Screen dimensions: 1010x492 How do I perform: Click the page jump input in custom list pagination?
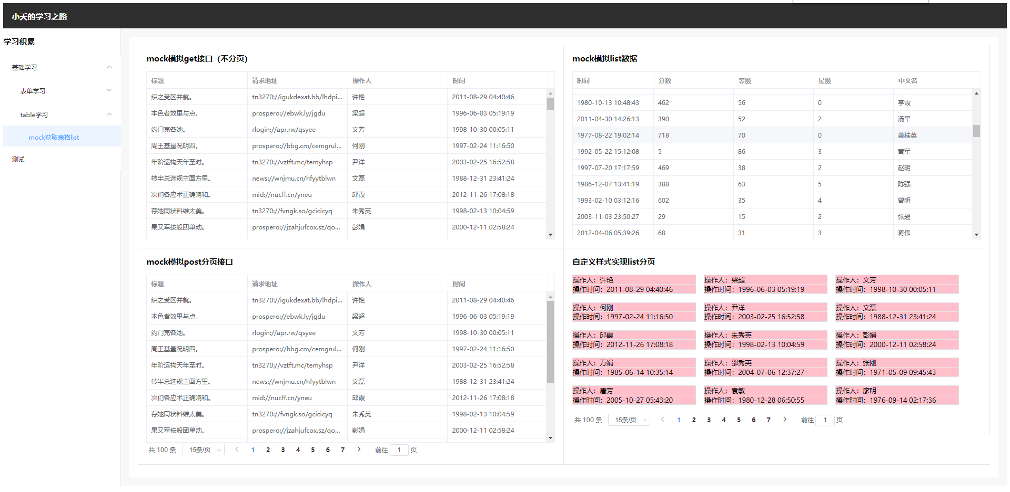[x=825, y=420]
